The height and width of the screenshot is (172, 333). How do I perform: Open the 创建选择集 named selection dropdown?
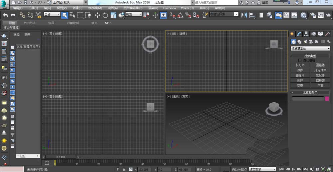point(224,14)
